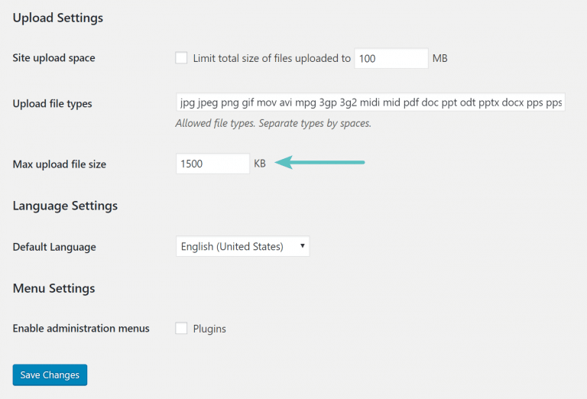Click the Site upload space label
This screenshot has width=587, height=399.
(x=54, y=58)
